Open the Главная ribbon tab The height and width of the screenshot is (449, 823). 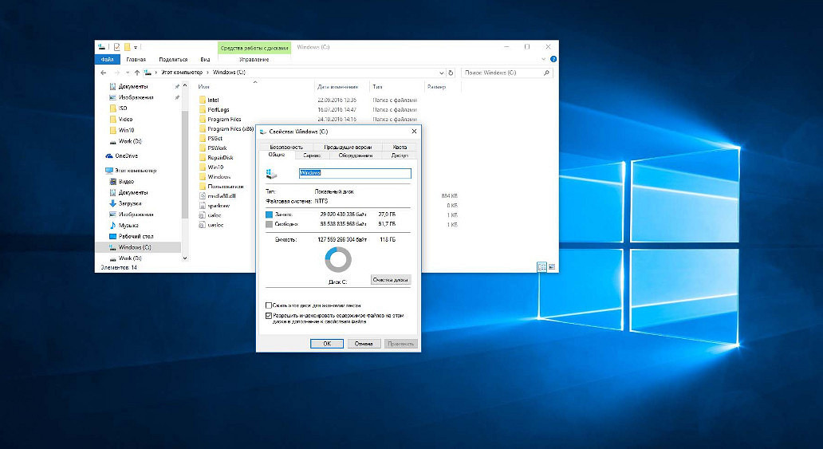click(x=136, y=59)
